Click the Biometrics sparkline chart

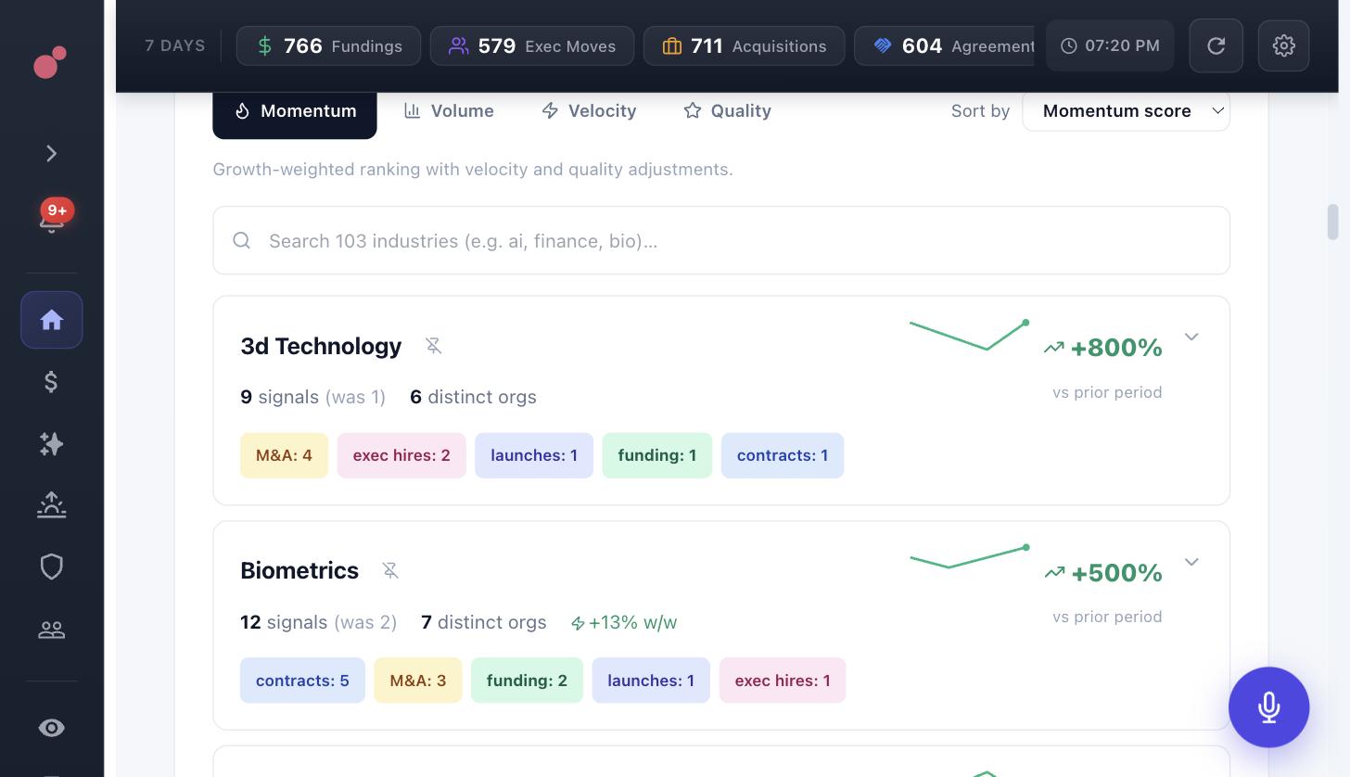click(970, 556)
